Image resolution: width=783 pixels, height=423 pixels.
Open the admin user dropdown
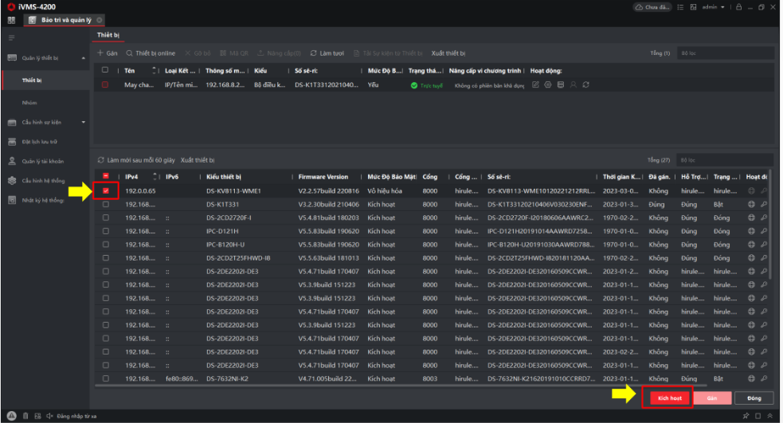coord(713,7)
